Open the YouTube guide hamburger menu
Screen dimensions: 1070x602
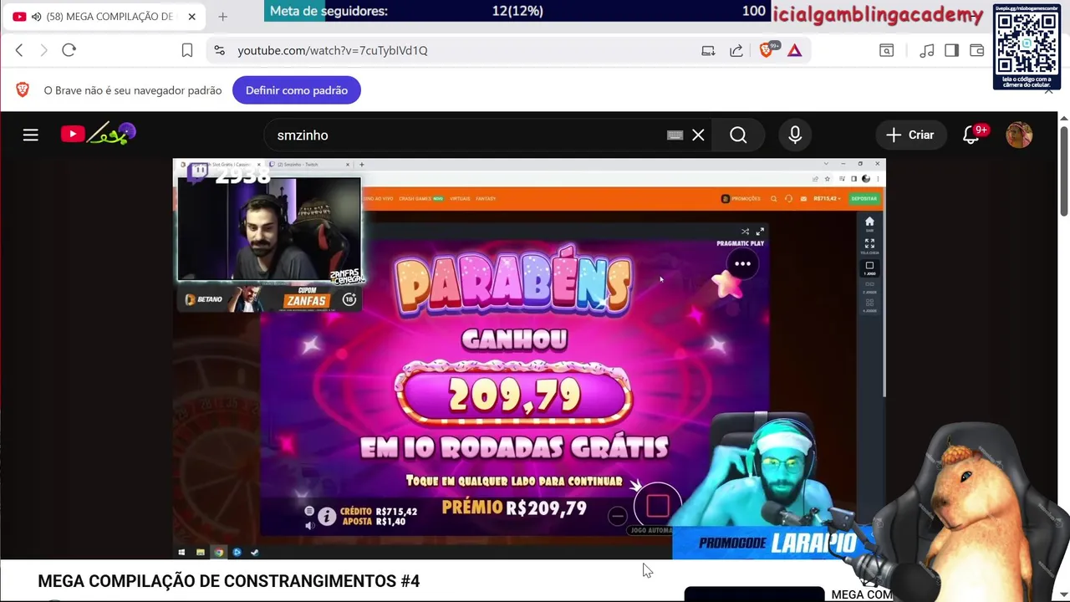click(31, 135)
